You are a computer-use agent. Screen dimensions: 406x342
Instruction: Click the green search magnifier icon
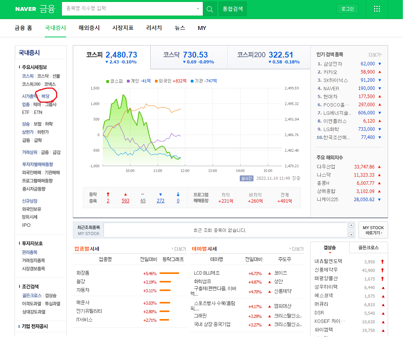pos(209,8)
